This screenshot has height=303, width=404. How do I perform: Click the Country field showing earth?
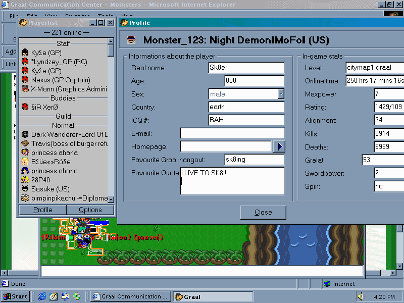point(246,107)
